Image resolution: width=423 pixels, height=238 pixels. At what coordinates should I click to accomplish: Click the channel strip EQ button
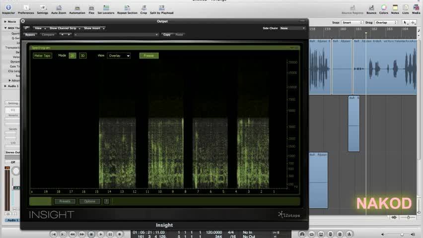[13, 110]
